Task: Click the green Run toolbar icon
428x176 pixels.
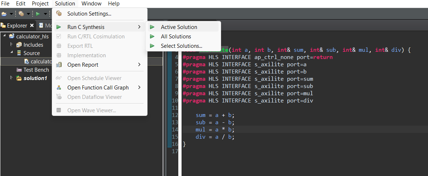Action: pyautogui.click(x=38, y=14)
